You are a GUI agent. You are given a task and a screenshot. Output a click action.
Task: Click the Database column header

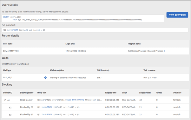[177, 93]
